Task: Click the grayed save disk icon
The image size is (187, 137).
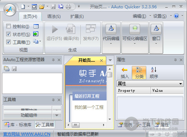Action: 53,7
